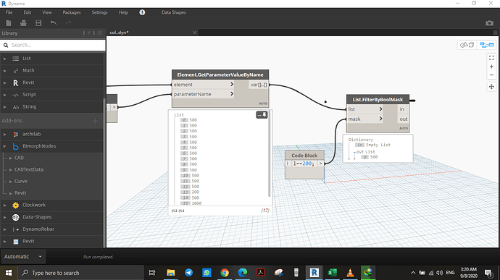Click the taskbar search box
Image resolution: width=500 pixels, height=280 pixels.
pos(80,273)
